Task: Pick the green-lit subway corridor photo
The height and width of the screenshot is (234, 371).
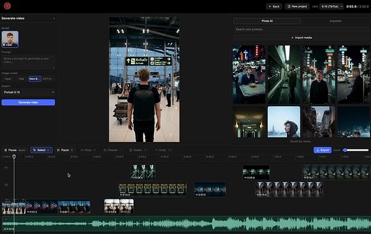Action: click(284, 75)
